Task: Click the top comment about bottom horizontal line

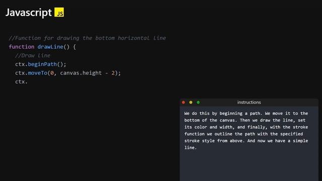Action: (87, 38)
